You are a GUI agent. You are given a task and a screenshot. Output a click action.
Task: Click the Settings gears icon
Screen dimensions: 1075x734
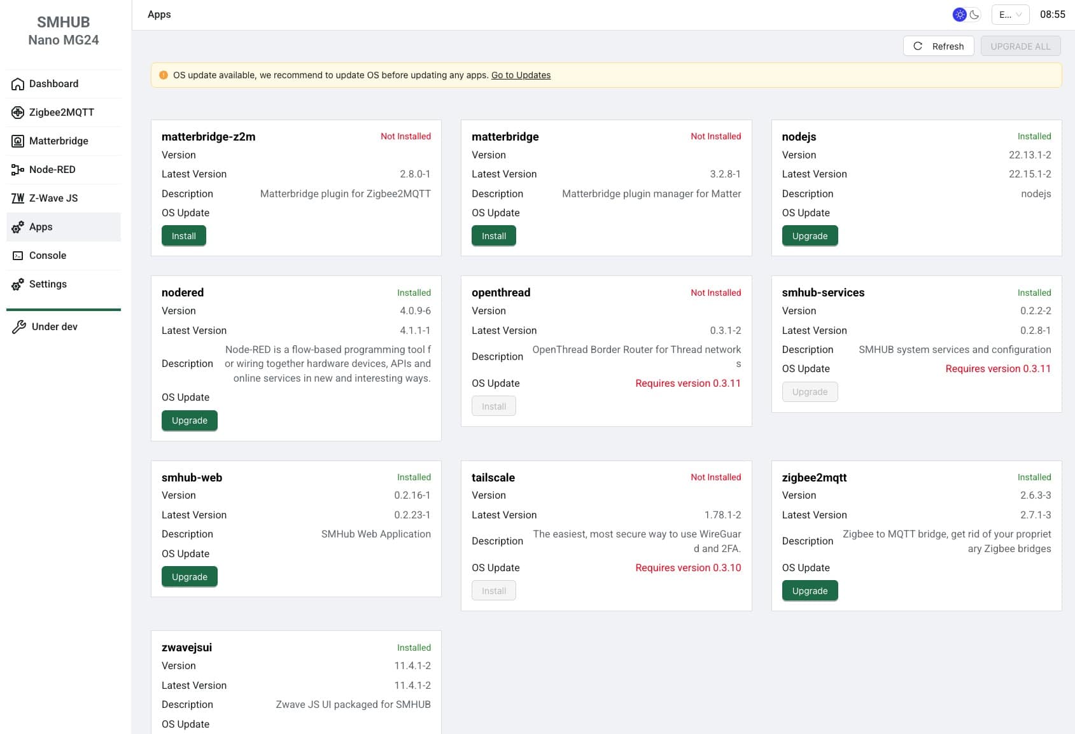point(18,284)
